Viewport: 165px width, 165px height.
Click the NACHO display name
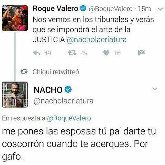pyautogui.click(x=48, y=90)
